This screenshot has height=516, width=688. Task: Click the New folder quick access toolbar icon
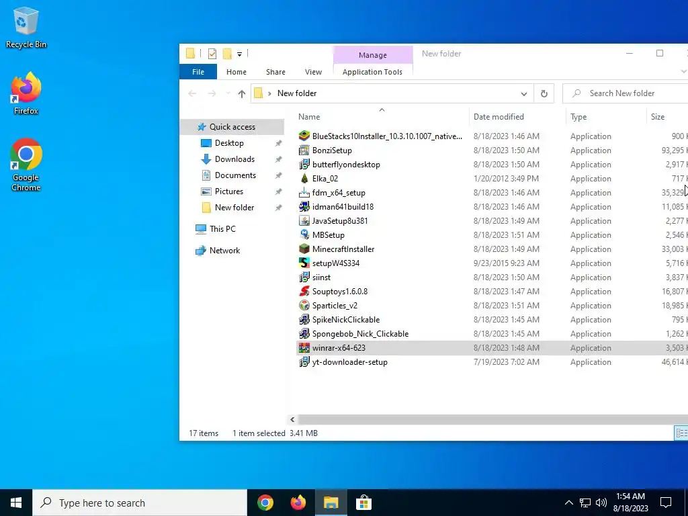tap(227, 54)
